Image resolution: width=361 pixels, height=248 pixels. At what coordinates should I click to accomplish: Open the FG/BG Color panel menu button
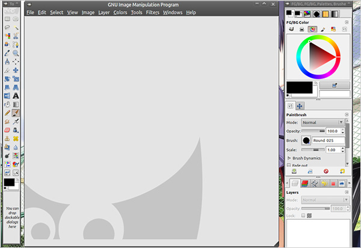click(x=347, y=22)
